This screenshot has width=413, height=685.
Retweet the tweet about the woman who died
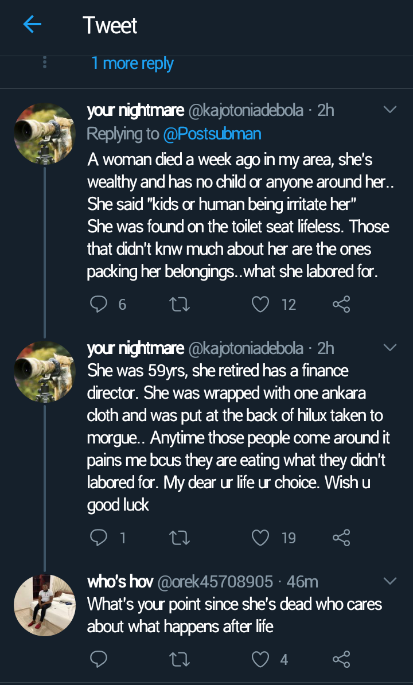180,304
